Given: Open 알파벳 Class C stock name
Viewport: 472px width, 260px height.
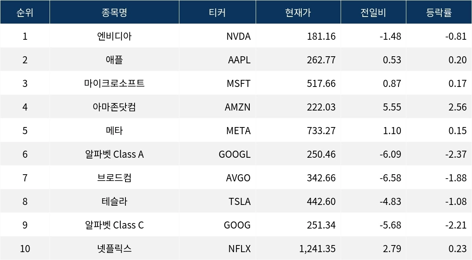Looking at the screenshot, I should [x=114, y=225].
